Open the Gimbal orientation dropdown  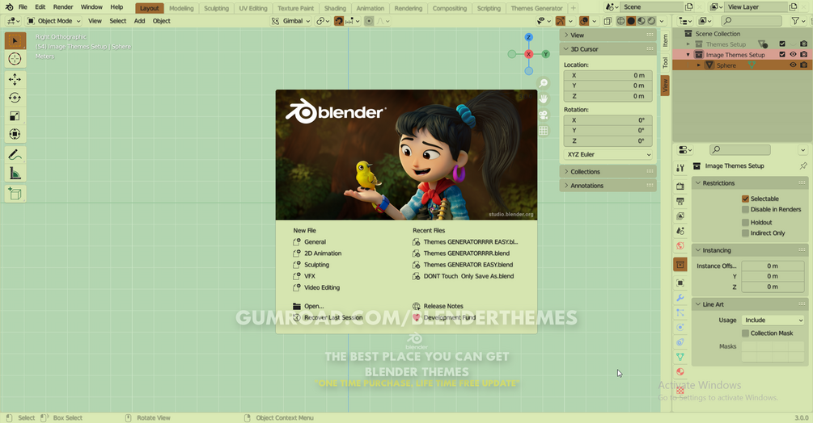[x=291, y=21]
